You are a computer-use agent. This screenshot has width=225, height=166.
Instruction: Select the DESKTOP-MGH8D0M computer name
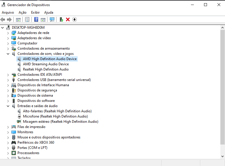[28, 28]
